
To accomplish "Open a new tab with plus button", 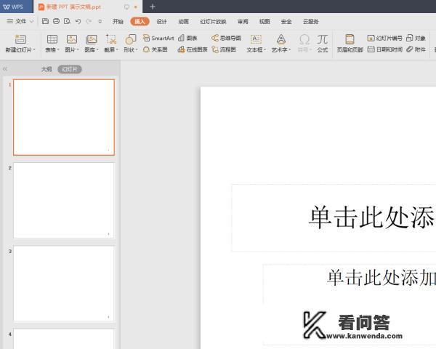I will click(x=153, y=7).
